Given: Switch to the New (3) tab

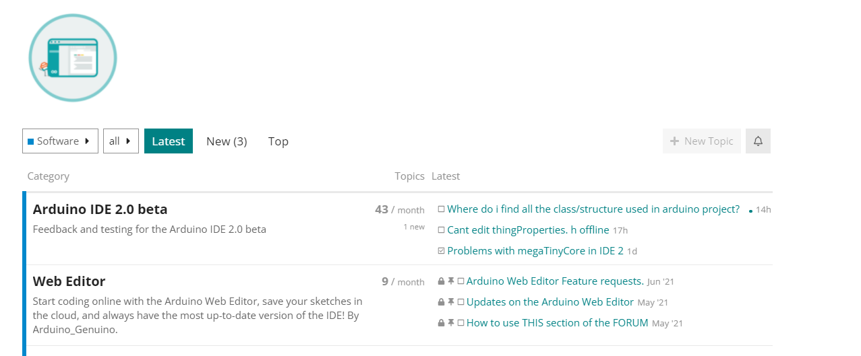Looking at the screenshot, I should (x=227, y=141).
